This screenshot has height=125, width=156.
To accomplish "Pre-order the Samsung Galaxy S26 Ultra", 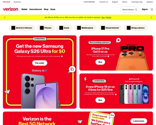I will [40, 63].
